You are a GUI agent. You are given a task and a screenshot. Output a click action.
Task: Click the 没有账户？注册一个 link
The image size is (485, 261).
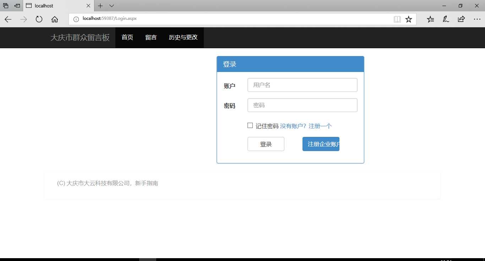(306, 126)
